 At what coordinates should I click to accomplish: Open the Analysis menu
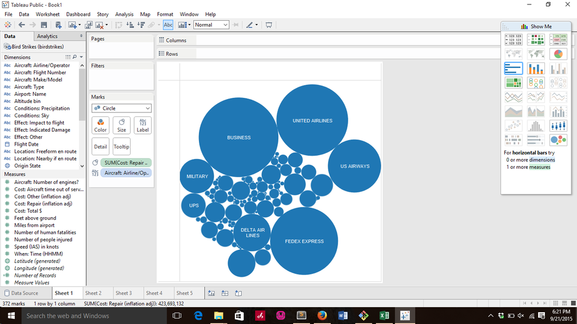point(125,14)
